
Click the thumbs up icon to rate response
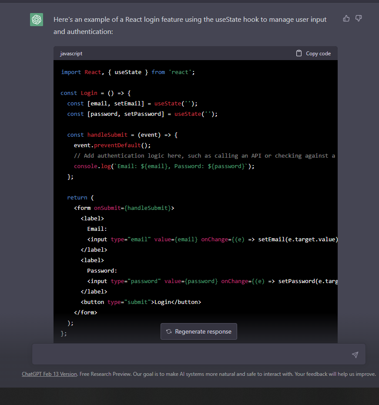346,18
